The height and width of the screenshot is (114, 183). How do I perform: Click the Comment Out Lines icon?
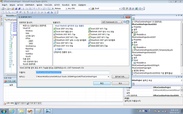point(24,12)
